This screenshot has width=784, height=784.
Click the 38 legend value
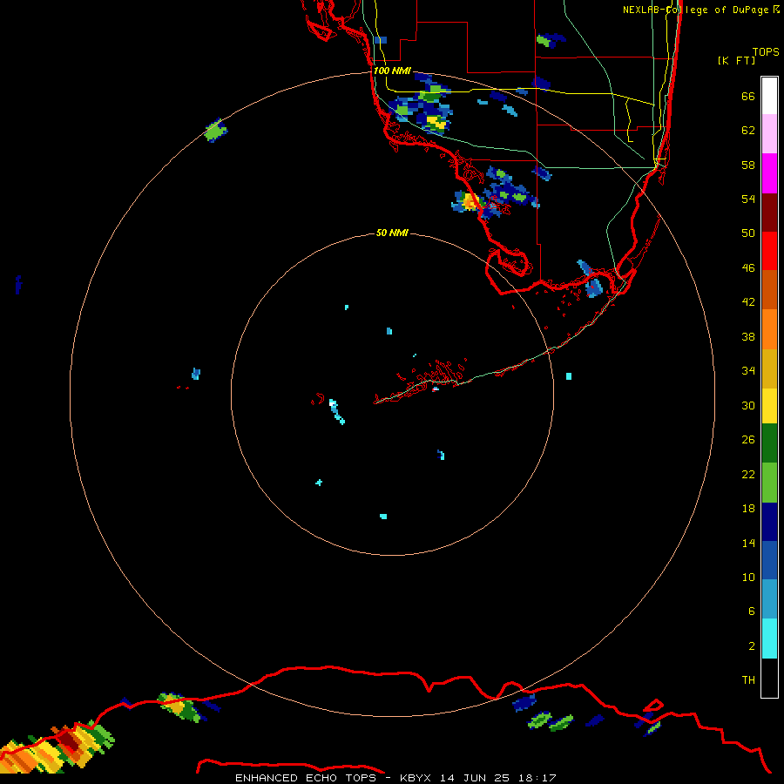point(748,336)
